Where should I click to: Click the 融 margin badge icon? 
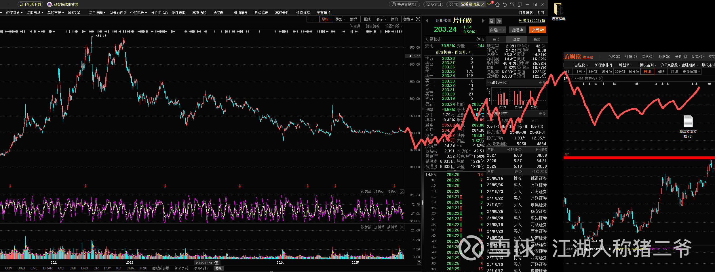click(492, 21)
